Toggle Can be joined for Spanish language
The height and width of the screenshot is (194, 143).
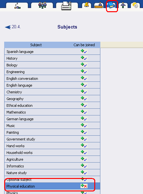click(x=84, y=51)
